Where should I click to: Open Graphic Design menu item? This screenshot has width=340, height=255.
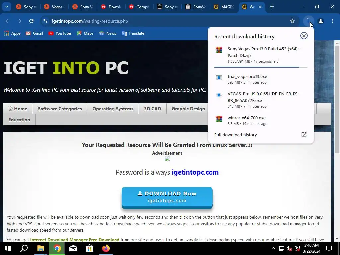[188, 109]
